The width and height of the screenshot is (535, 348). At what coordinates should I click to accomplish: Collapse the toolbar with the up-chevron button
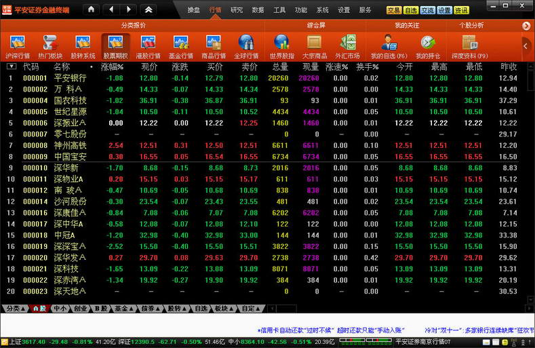pos(148,10)
